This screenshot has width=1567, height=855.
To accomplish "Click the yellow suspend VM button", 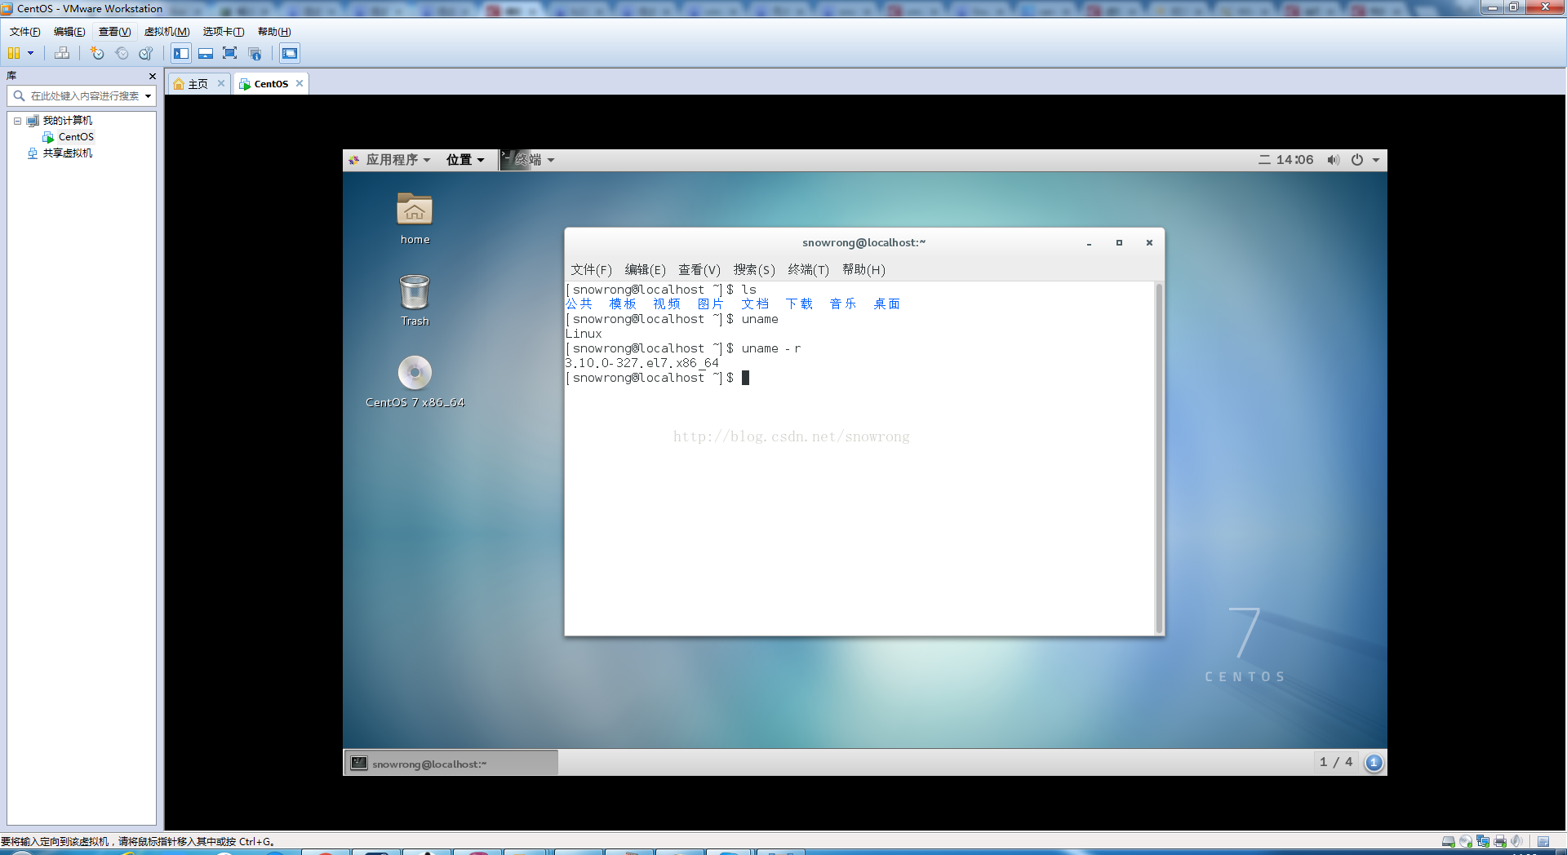I will tap(14, 54).
